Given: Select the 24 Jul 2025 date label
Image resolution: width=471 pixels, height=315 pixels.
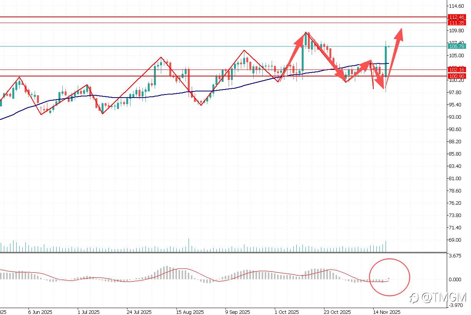Looking at the screenshot, I should tap(139, 312).
